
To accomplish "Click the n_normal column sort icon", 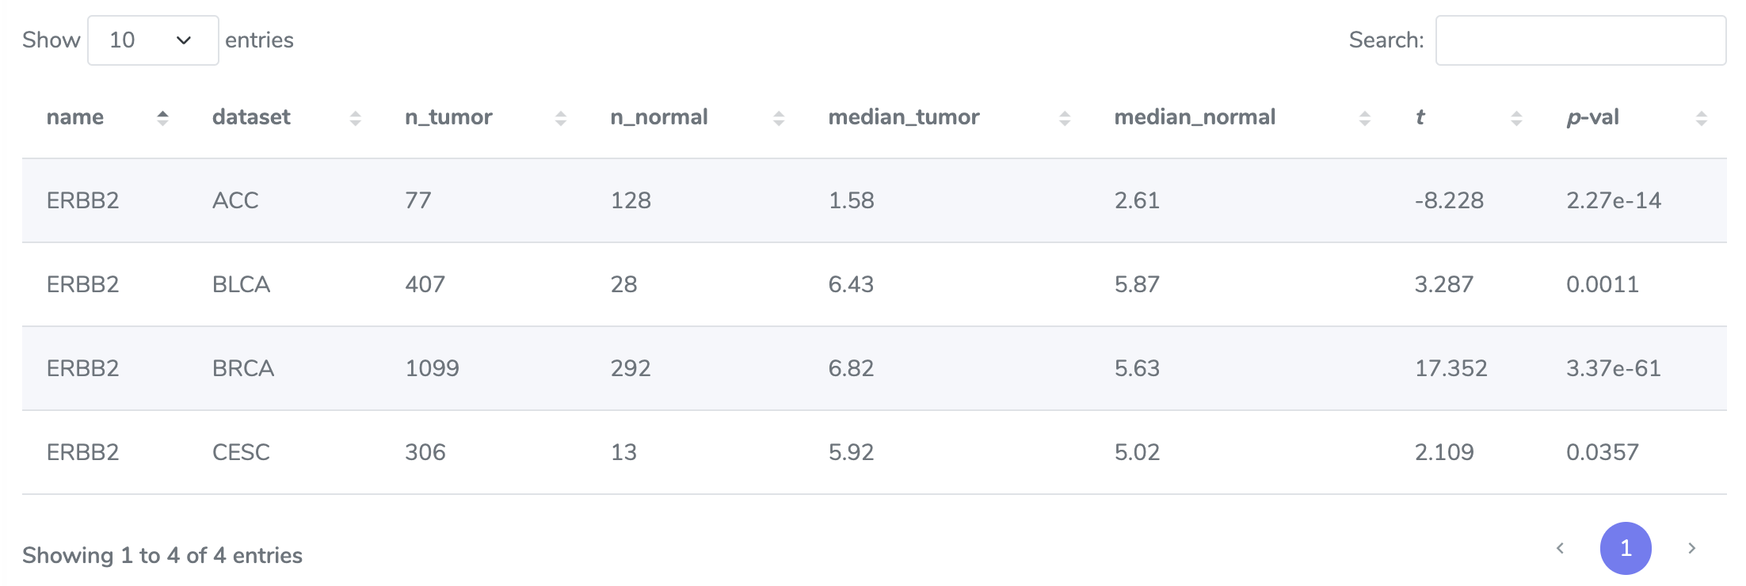I will click(x=778, y=118).
